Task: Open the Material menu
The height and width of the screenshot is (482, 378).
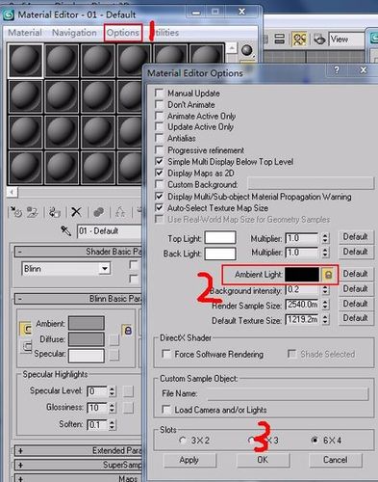Action: (x=25, y=33)
